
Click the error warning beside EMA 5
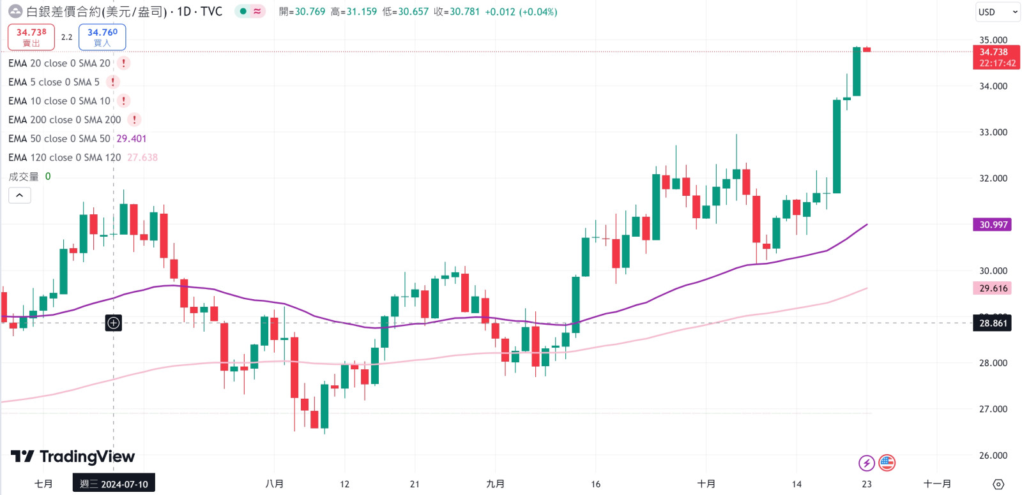pos(113,82)
